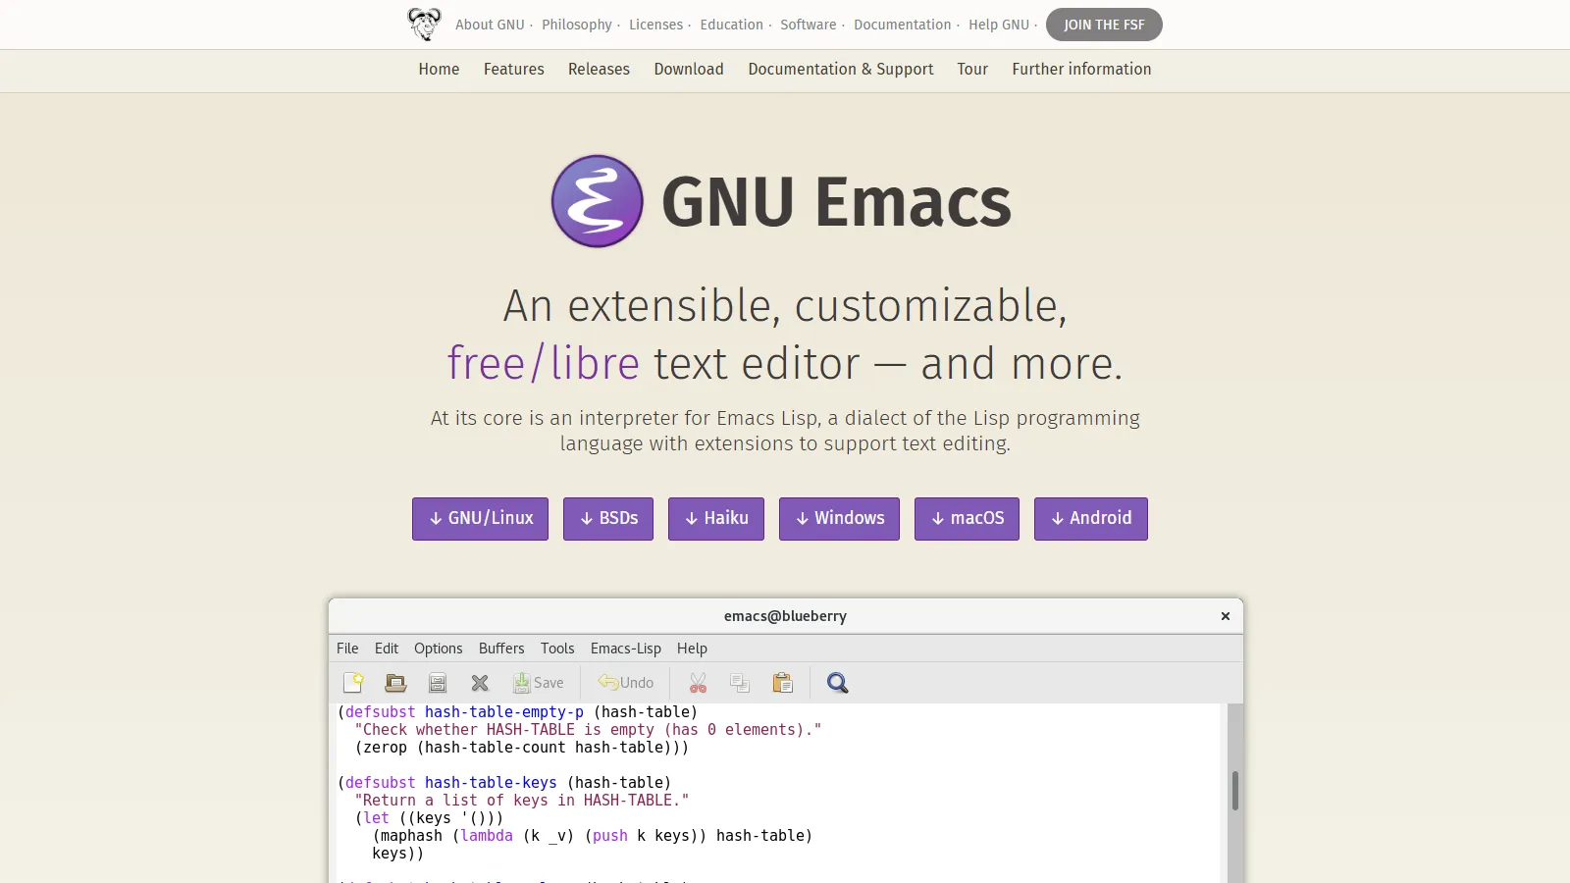Image resolution: width=1570 pixels, height=883 pixels.
Task: Open the free/libre link
Action: click(543, 363)
